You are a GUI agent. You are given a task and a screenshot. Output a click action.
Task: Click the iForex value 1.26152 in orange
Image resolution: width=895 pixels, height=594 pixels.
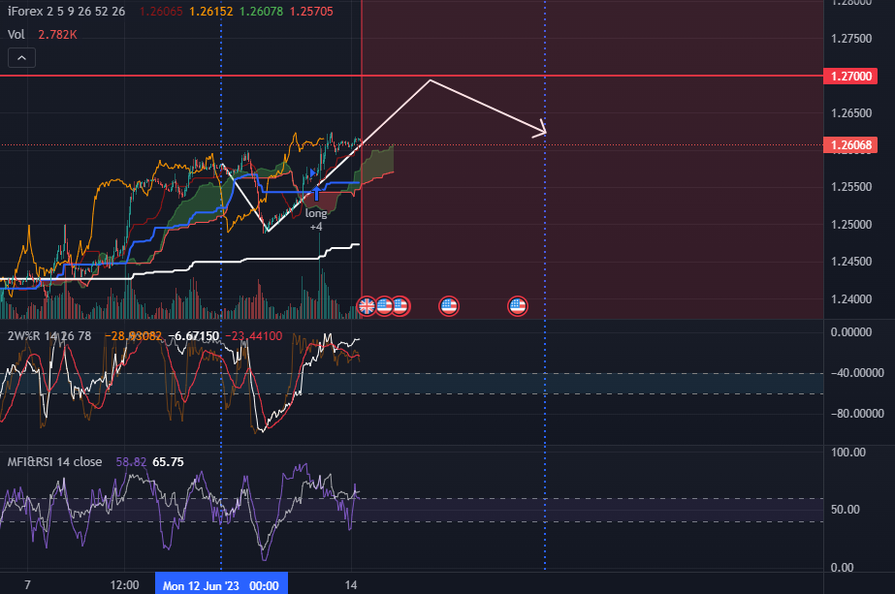point(211,12)
